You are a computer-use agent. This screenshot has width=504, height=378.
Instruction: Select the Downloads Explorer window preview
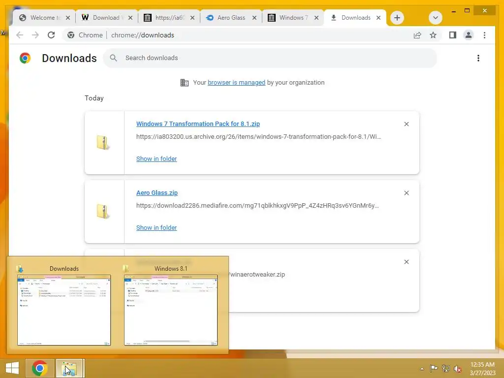[64, 310]
